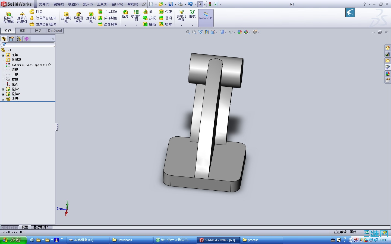Choose the 包覆 wrap feature
Viewport: 391px width, 244px height.
(165, 12)
